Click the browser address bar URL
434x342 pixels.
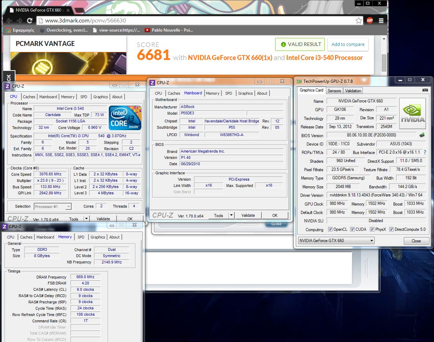(x=86, y=21)
